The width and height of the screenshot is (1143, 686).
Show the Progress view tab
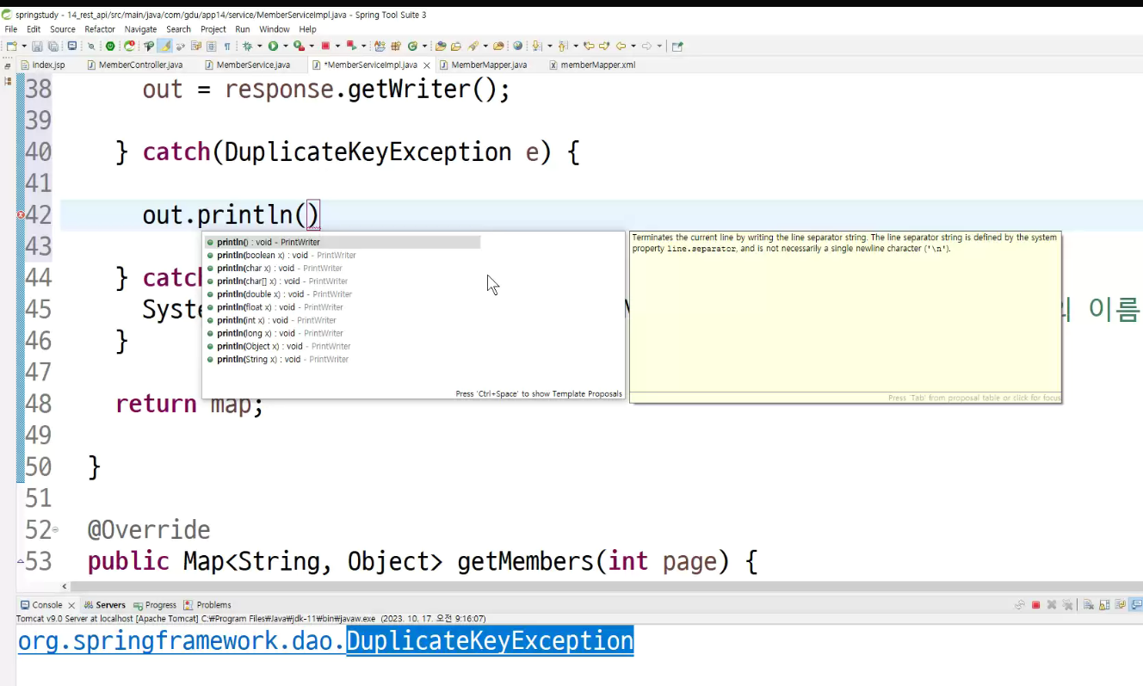pos(155,605)
